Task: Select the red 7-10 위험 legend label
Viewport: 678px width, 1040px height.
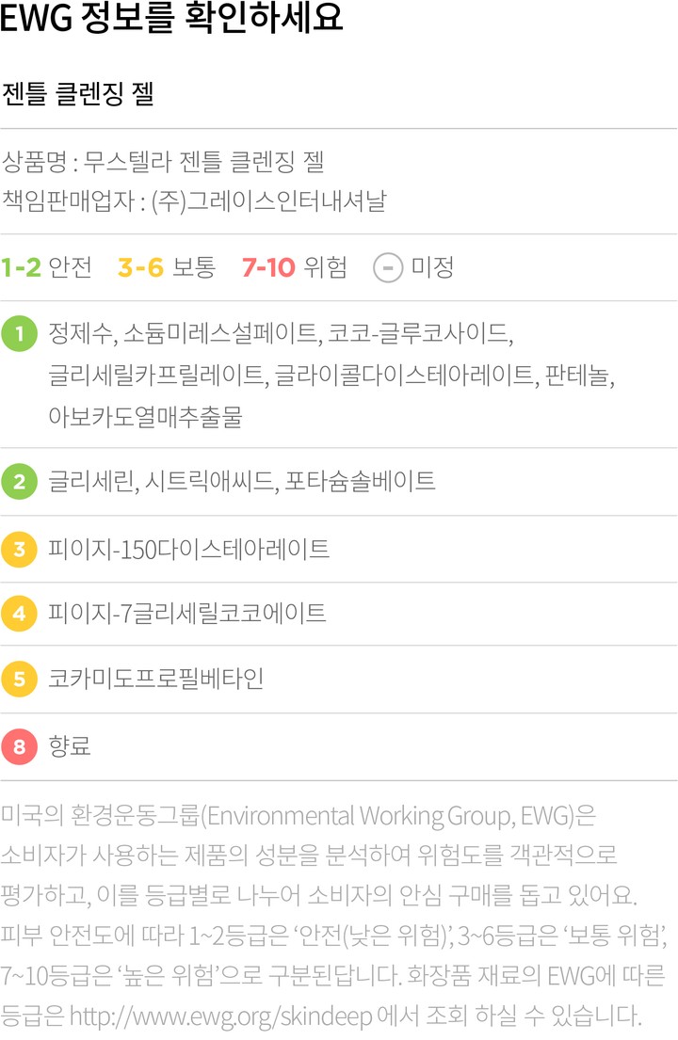Action: point(294,268)
